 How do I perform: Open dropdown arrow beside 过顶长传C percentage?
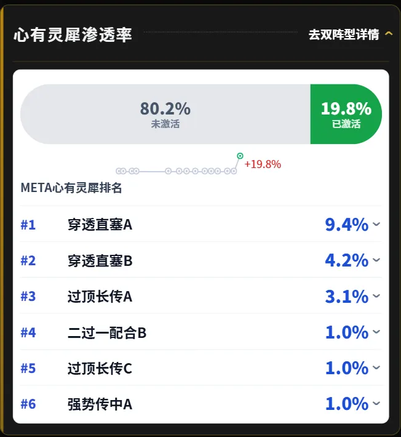tap(376, 367)
